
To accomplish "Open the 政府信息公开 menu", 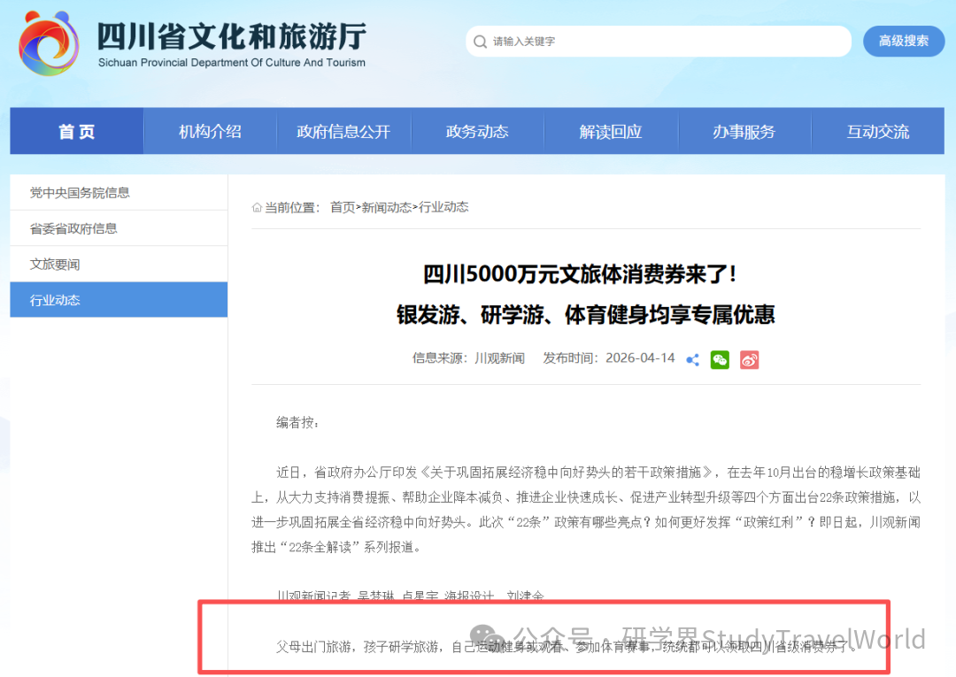I will point(343,130).
